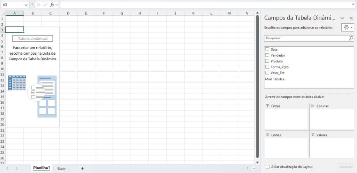Click the previous sheet navigation arrow
Viewport: 357px width, 173px height.
click(8, 168)
